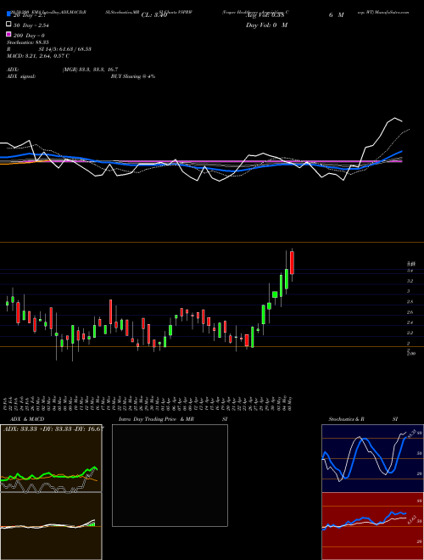Image resolution: width=424 pixels, height=560 pixels.
Task: Click the red RSI chart panel
Action: pyautogui.click(x=372, y=526)
